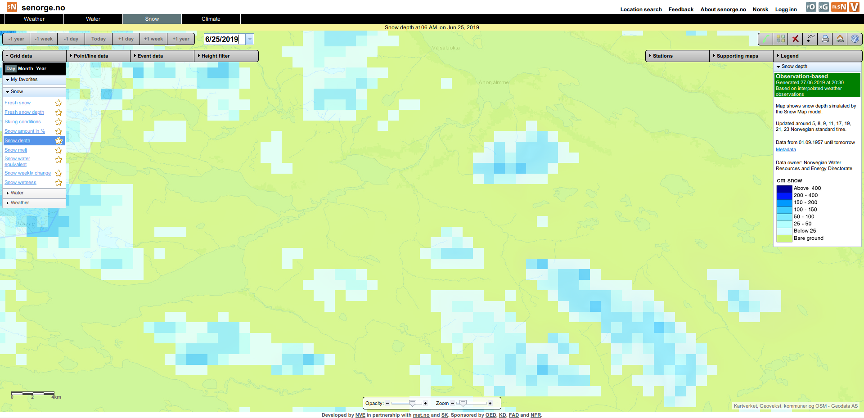Click the red X clear icon

click(x=796, y=39)
